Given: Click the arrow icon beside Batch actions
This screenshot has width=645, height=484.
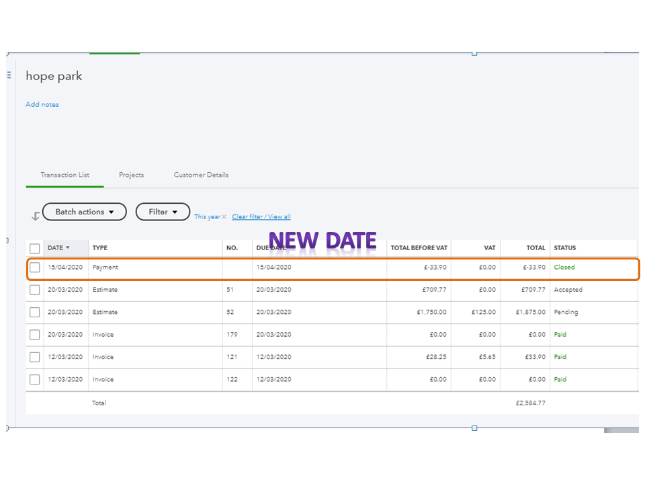Looking at the screenshot, I should pyautogui.click(x=36, y=216).
